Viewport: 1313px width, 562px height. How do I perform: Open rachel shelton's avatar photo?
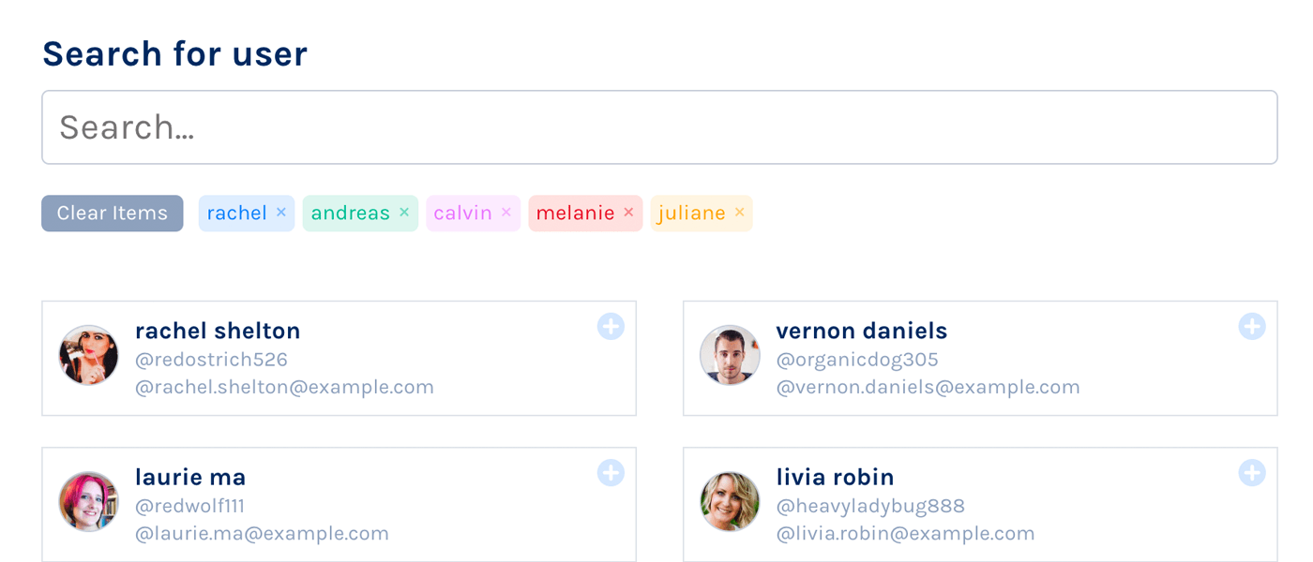coord(89,356)
